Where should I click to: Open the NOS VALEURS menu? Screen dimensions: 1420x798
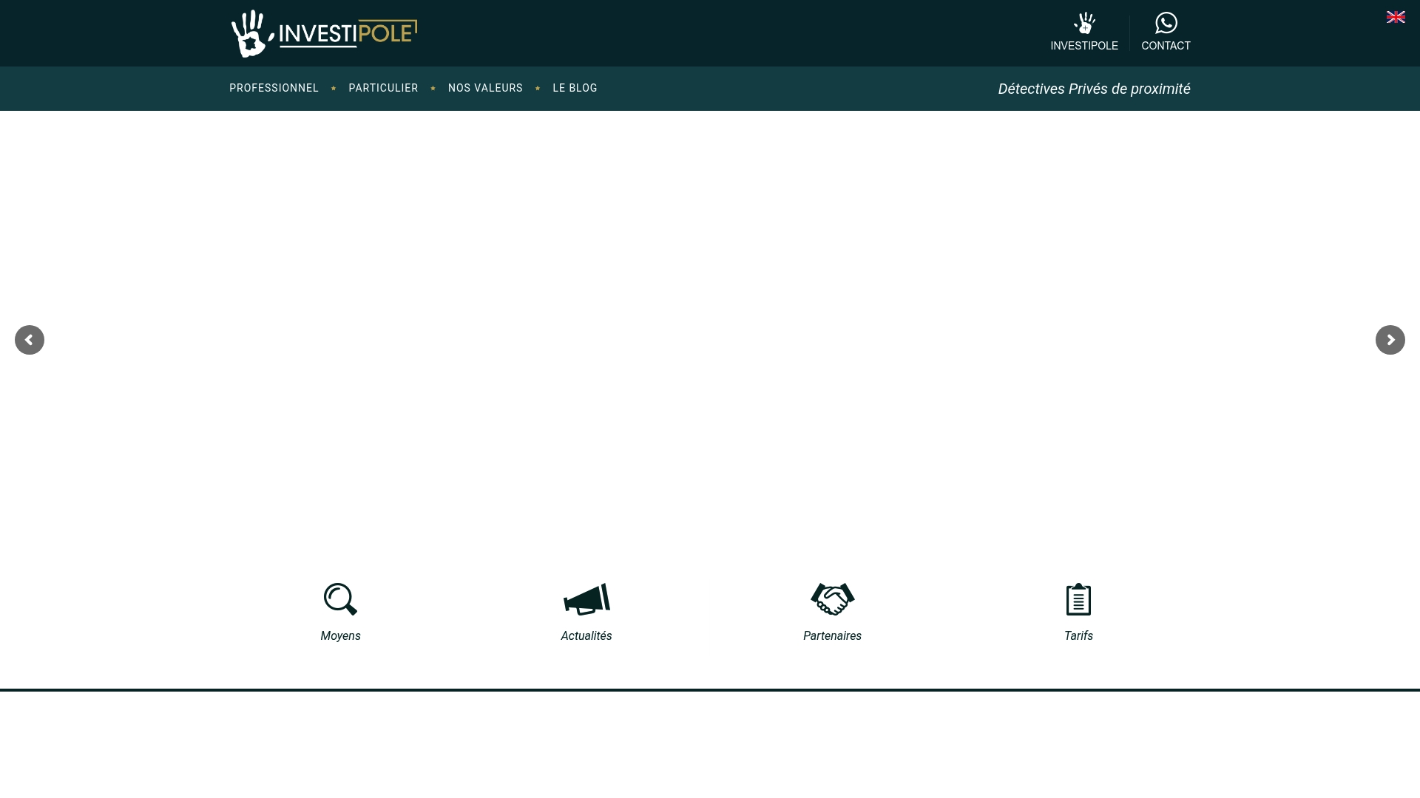[485, 88]
